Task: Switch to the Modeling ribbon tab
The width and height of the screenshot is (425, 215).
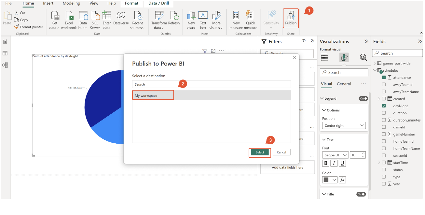Action: pyautogui.click(x=71, y=3)
